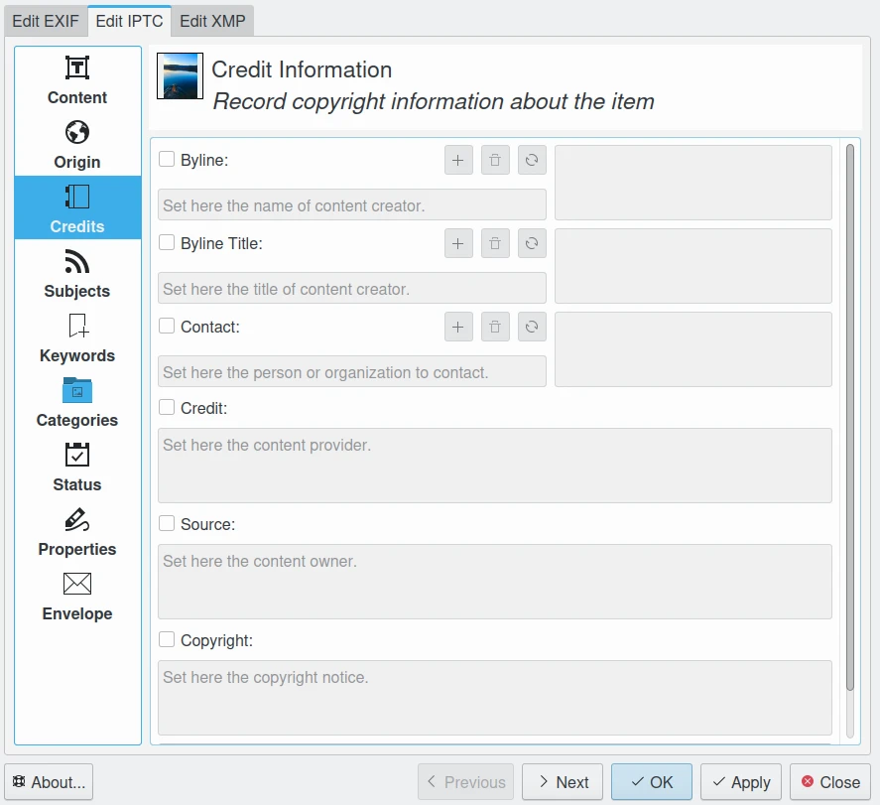The image size is (880, 805).
Task: Go to the Keywords bookmark icon
Action: click(x=77, y=326)
